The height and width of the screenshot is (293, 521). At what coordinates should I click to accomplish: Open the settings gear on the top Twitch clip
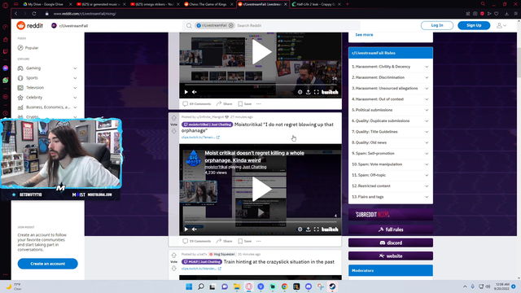(300, 92)
